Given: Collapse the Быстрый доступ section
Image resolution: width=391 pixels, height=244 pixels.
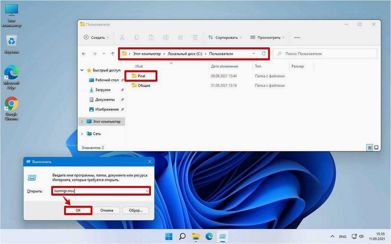Looking at the screenshot, I should tap(82, 70).
